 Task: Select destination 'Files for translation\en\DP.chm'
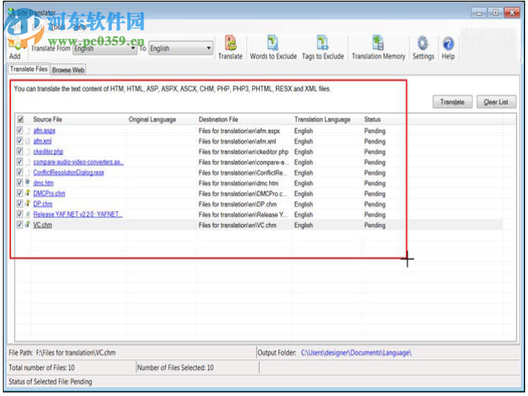(237, 204)
